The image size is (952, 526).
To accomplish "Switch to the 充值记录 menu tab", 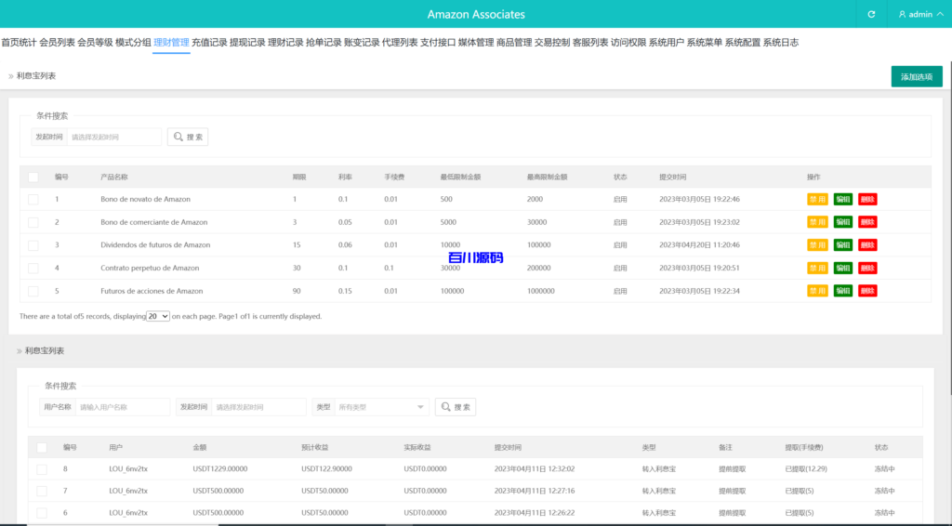I will pyautogui.click(x=209, y=42).
